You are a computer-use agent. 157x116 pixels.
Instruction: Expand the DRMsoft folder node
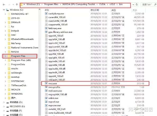[5, 22]
